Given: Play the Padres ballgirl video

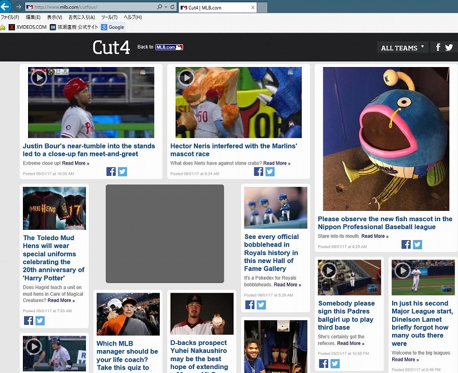Looking at the screenshot, I should pyautogui.click(x=329, y=270).
